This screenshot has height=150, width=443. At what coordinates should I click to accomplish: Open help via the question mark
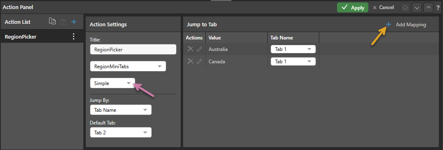click(x=438, y=7)
